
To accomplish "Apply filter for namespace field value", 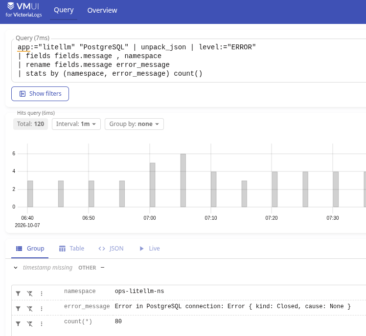I will coord(18,294).
